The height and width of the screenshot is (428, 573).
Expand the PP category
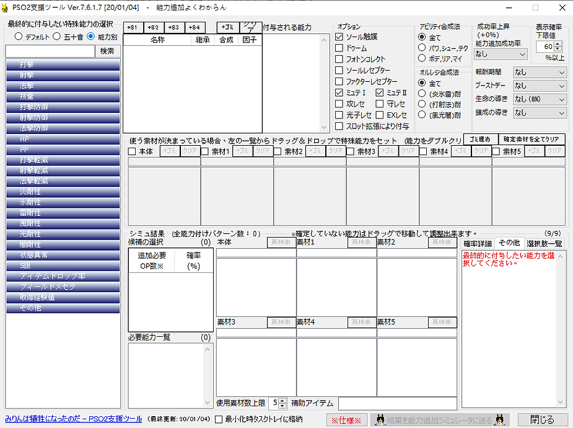[63, 149]
